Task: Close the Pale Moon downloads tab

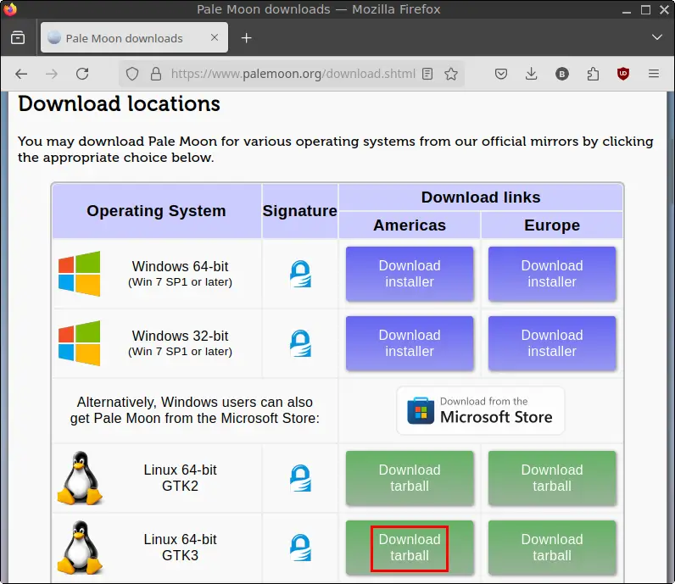Action: click(215, 37)
